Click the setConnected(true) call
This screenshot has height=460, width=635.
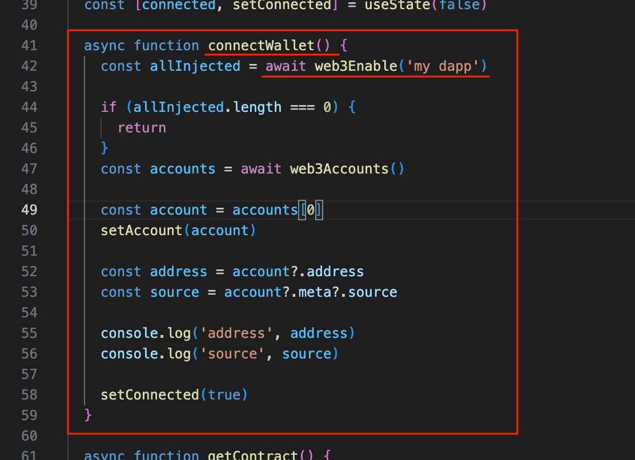(x=174, y=395)
